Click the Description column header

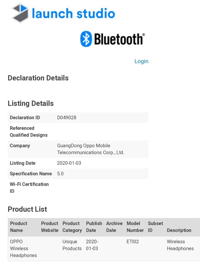tap(179, 230)
